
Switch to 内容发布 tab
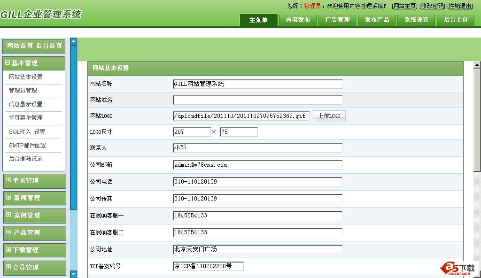(298, 20)
